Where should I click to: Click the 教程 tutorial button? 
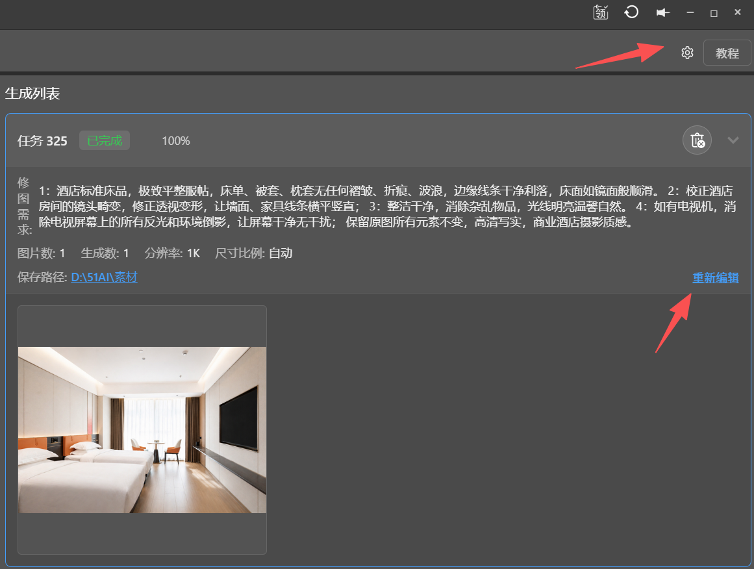pyautogui.click(x=727, y=53)
